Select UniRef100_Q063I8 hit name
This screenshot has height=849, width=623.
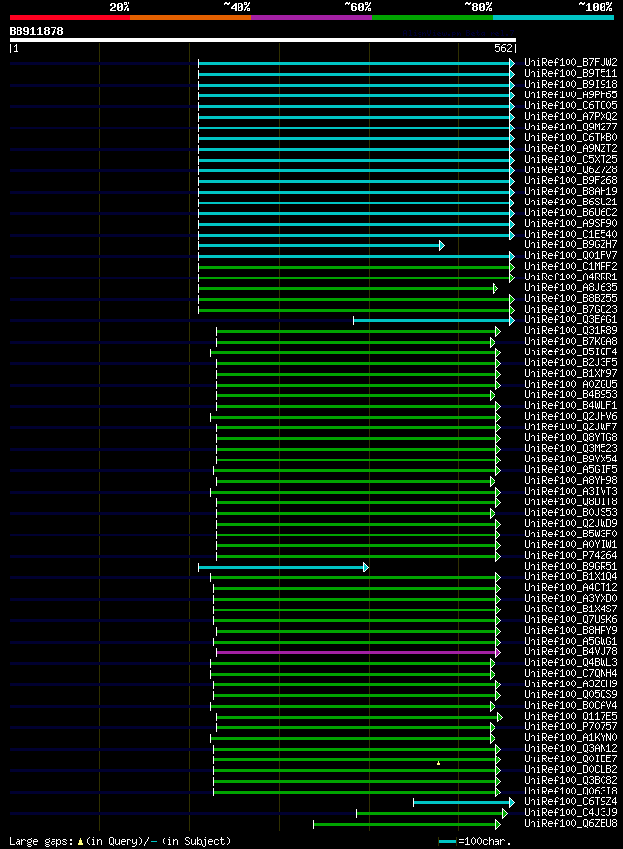(x=570, y=791)
